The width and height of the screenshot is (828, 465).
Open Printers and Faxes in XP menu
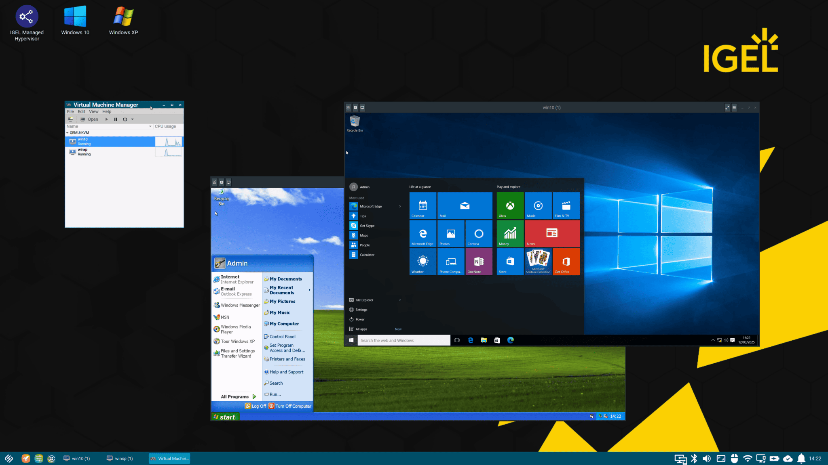click(x=285, y=359)
